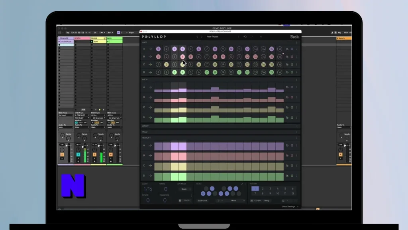Viewport: 408px width, 230px height.
Task: Toggle gate step 9 in row B
Action: [x=223, y=57]
